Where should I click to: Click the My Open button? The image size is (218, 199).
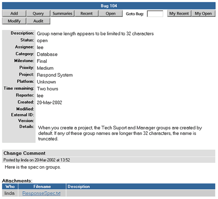tap(203, 14)
